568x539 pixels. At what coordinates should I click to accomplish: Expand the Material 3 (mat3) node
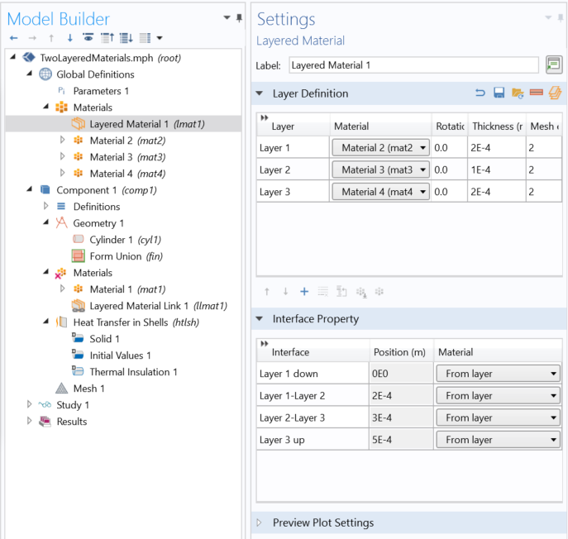pos(62,156)
